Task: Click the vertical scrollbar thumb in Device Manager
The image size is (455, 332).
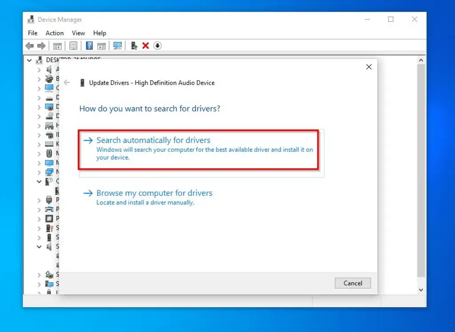Action: coord(421,170)
